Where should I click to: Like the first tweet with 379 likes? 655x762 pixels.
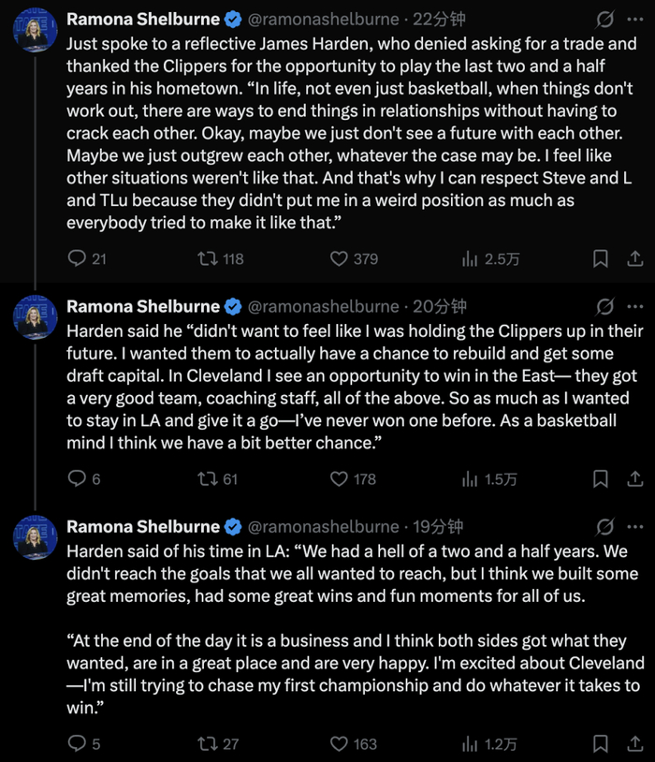(x=340, y=258)
